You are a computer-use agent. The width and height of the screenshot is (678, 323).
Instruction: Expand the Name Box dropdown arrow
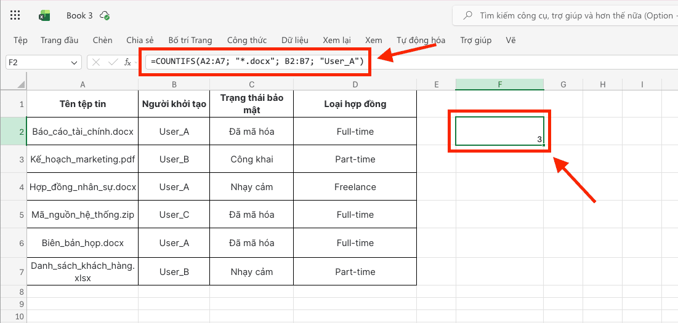(75, 62)
